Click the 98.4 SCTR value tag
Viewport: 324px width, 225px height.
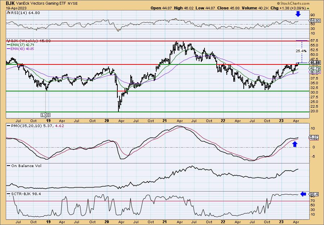pyautogui.click(x=314, y=194)
